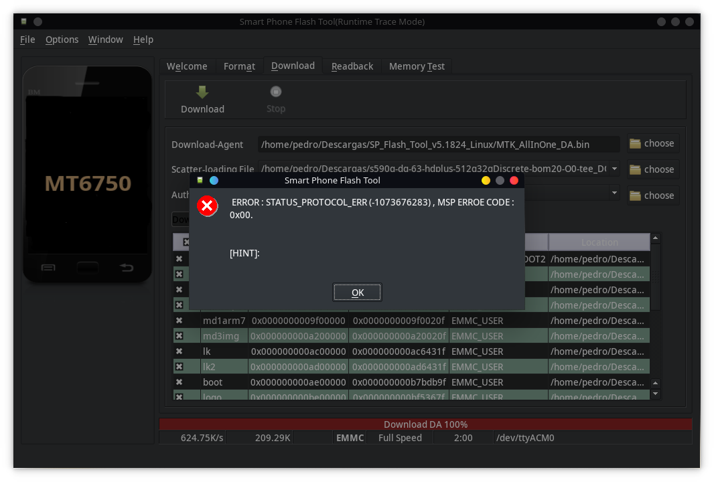This screenshot has height=482, width=714.
Task: Click the Full Speed status entry
Action: [400, 438]
